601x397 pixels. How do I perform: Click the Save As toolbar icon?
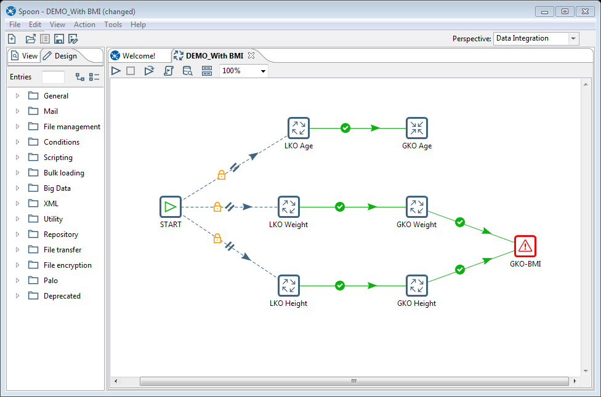pos(73,39)
